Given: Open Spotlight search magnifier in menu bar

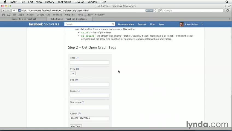Looking at the screenshot, I should 227,2.
